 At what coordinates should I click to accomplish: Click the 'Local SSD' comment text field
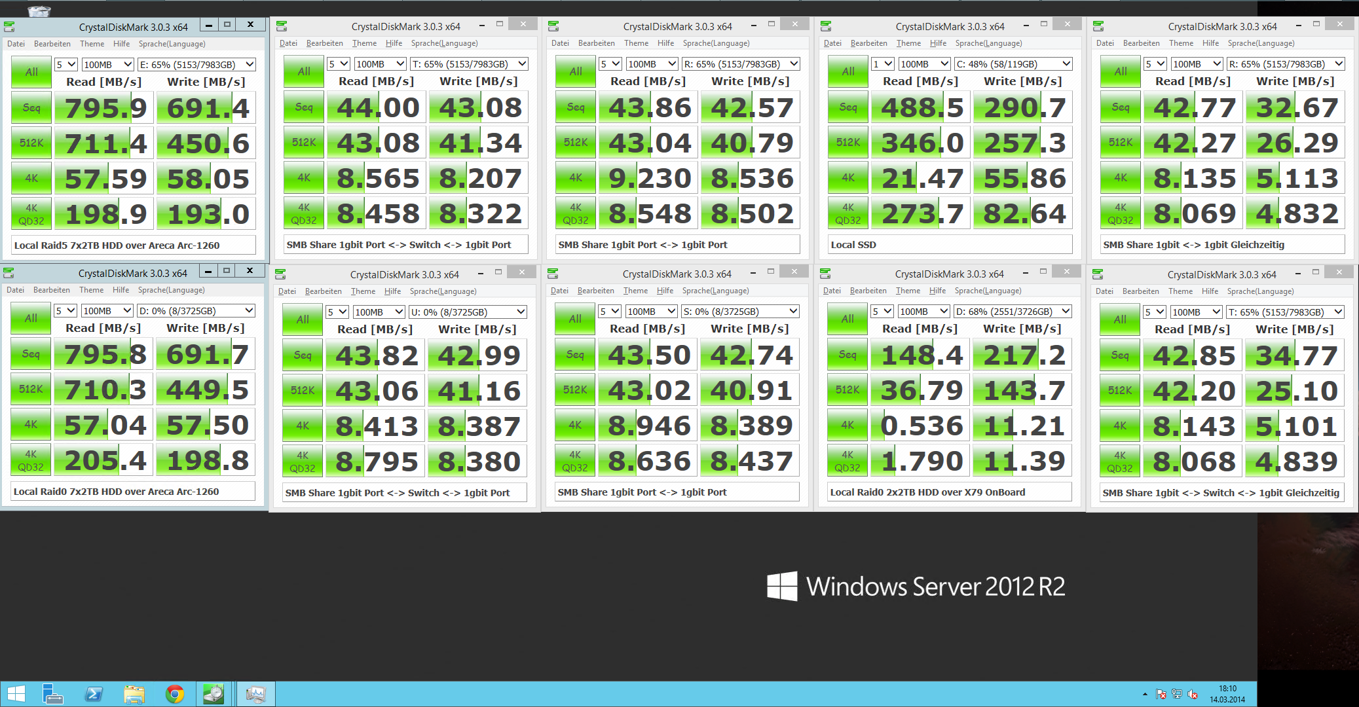950,245
